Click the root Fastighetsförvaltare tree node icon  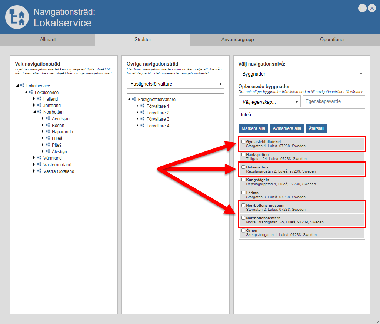[134, 99]
